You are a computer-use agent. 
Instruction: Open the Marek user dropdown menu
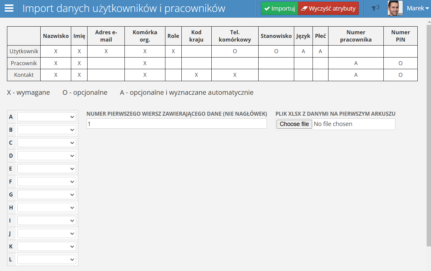[x=418, y=8]
